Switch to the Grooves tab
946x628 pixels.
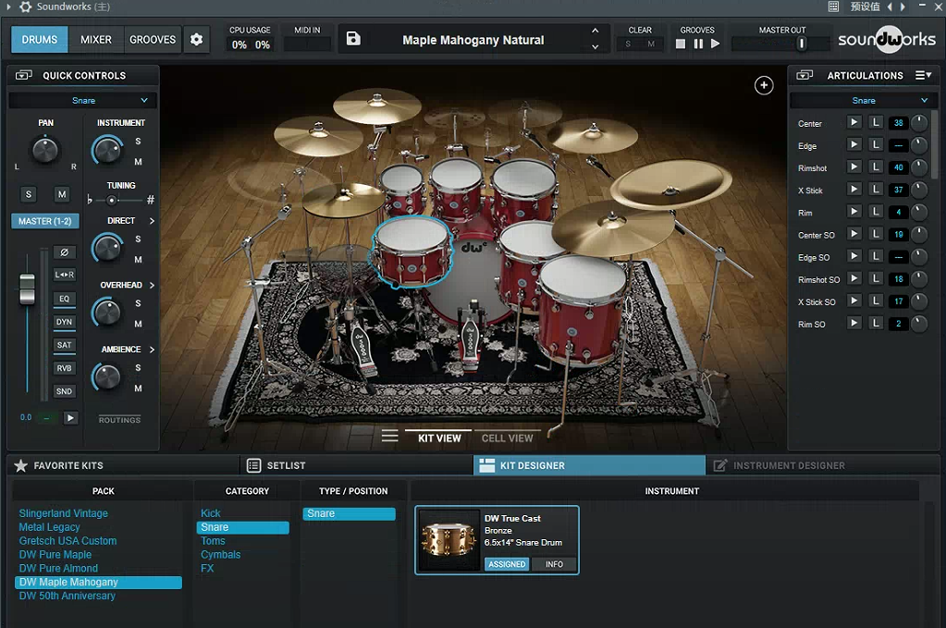pyautogui.click(x=153, y=40)
